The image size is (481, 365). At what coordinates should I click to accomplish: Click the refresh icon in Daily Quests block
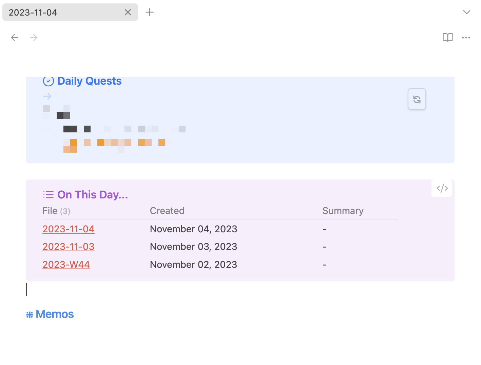coord(417,99)
